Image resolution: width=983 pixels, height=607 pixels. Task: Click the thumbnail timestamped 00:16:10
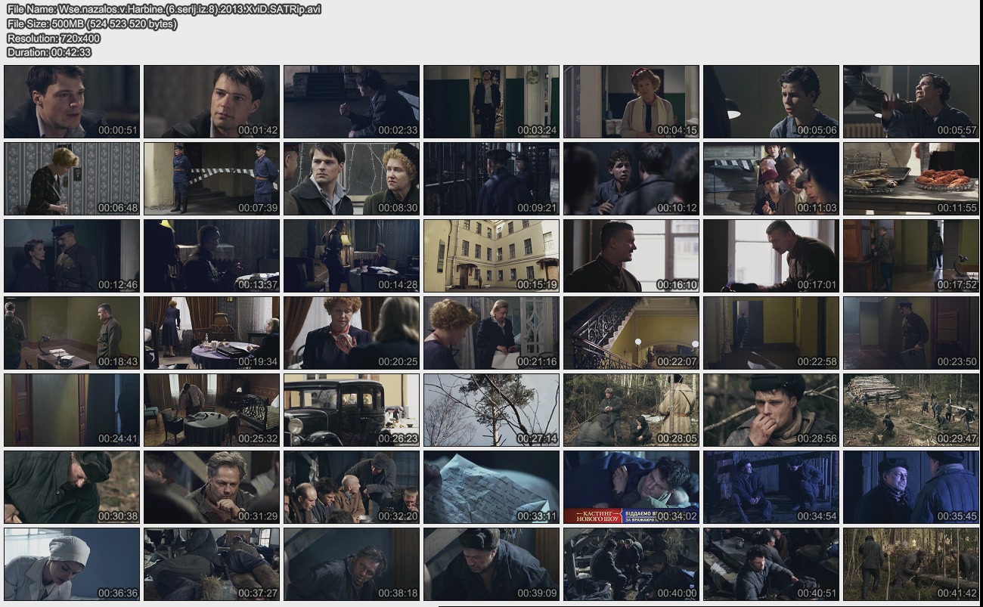coord(631,255)
